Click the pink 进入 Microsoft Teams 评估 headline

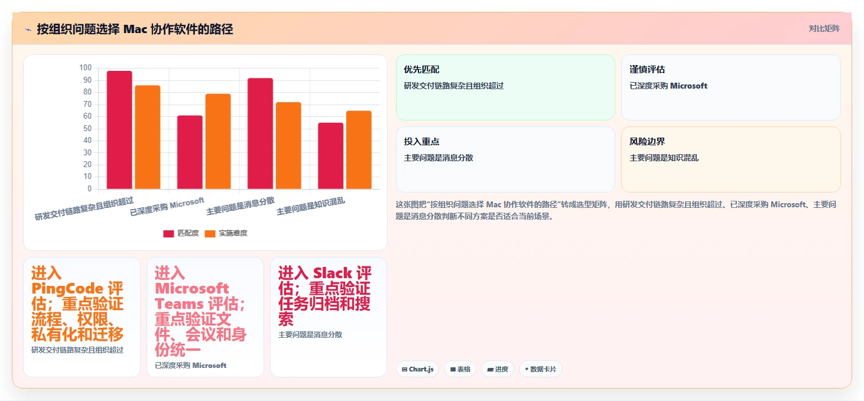(x=201, y=311)
